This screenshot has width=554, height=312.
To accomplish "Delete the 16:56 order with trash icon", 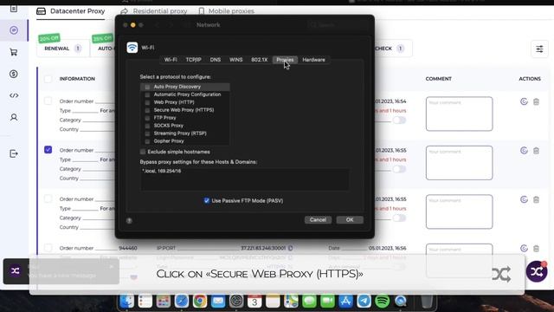I will [536, 249].
